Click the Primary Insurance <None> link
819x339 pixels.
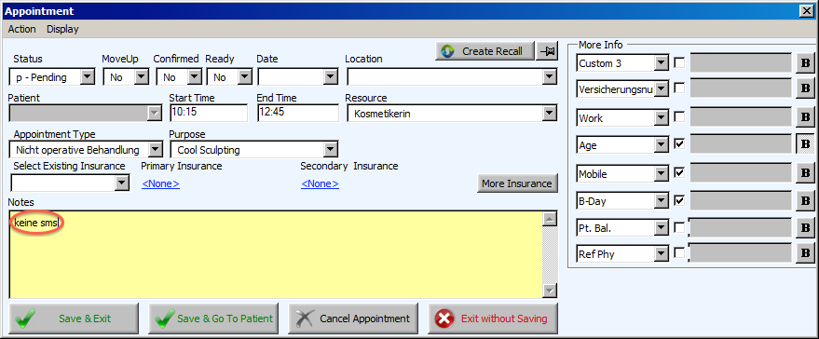[161, 183]
